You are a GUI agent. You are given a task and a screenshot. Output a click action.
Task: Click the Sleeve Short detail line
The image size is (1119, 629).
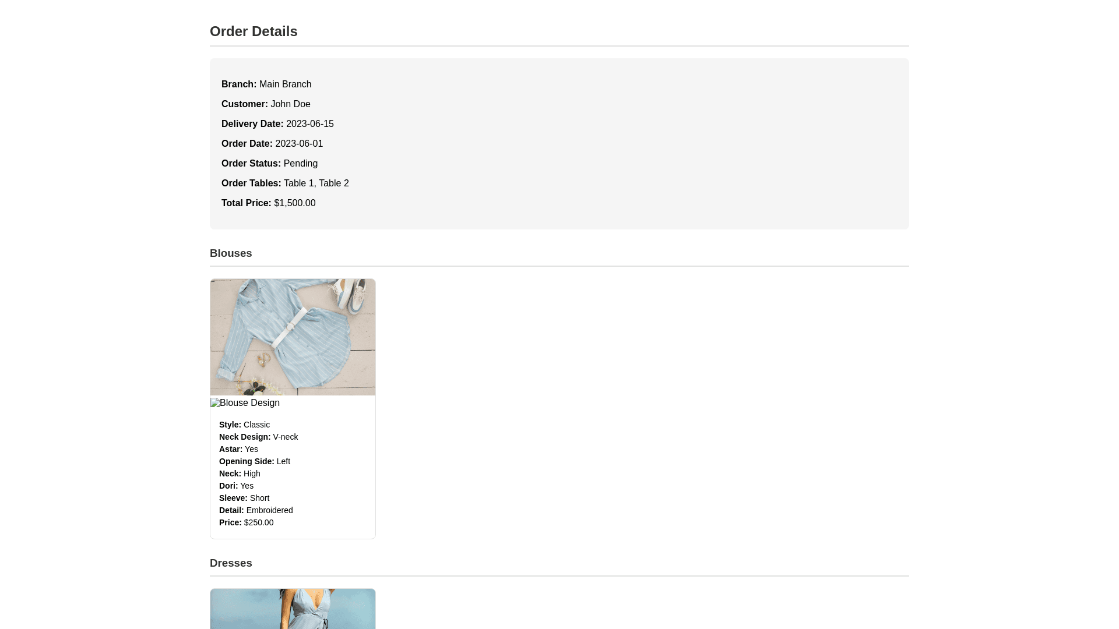244,498
